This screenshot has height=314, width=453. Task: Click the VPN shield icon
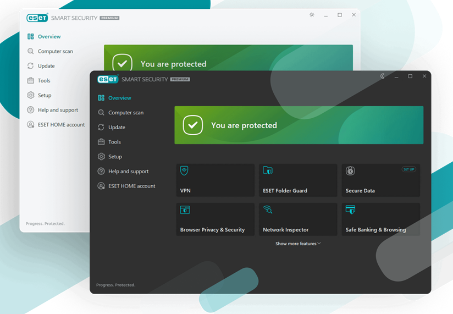click(184, 170)
